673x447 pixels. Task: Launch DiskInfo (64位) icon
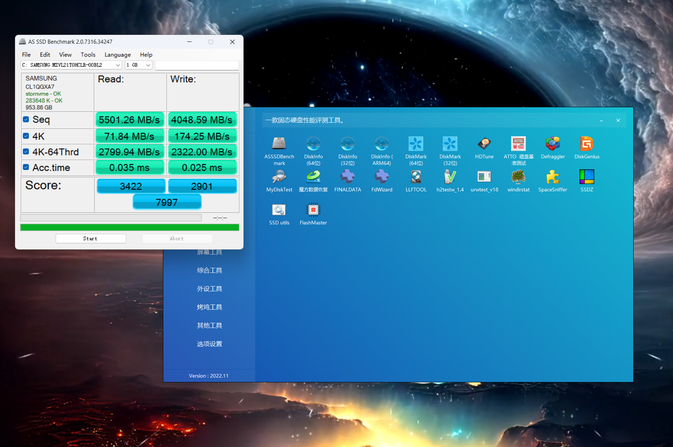click(x=313, y=144)
